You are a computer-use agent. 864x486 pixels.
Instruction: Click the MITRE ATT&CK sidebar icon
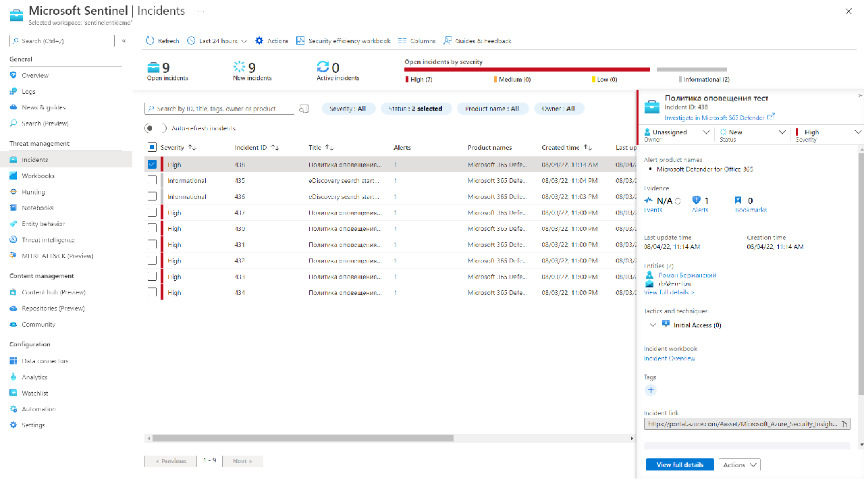pos(13,256)
